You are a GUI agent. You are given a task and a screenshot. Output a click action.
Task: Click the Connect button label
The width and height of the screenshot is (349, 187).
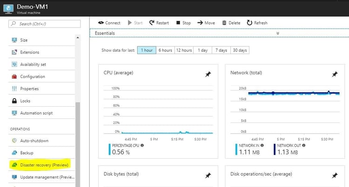113,23
